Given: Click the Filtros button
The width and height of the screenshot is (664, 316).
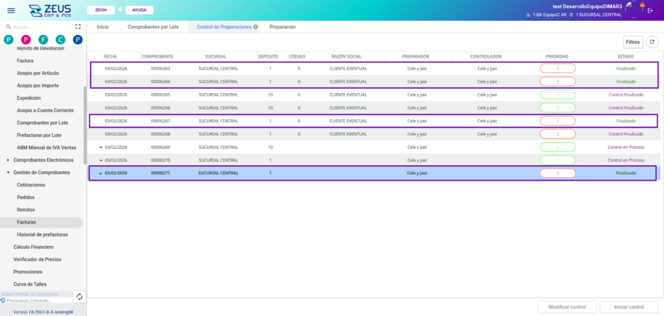Looking at the screenshot, I should pos(633,41).
